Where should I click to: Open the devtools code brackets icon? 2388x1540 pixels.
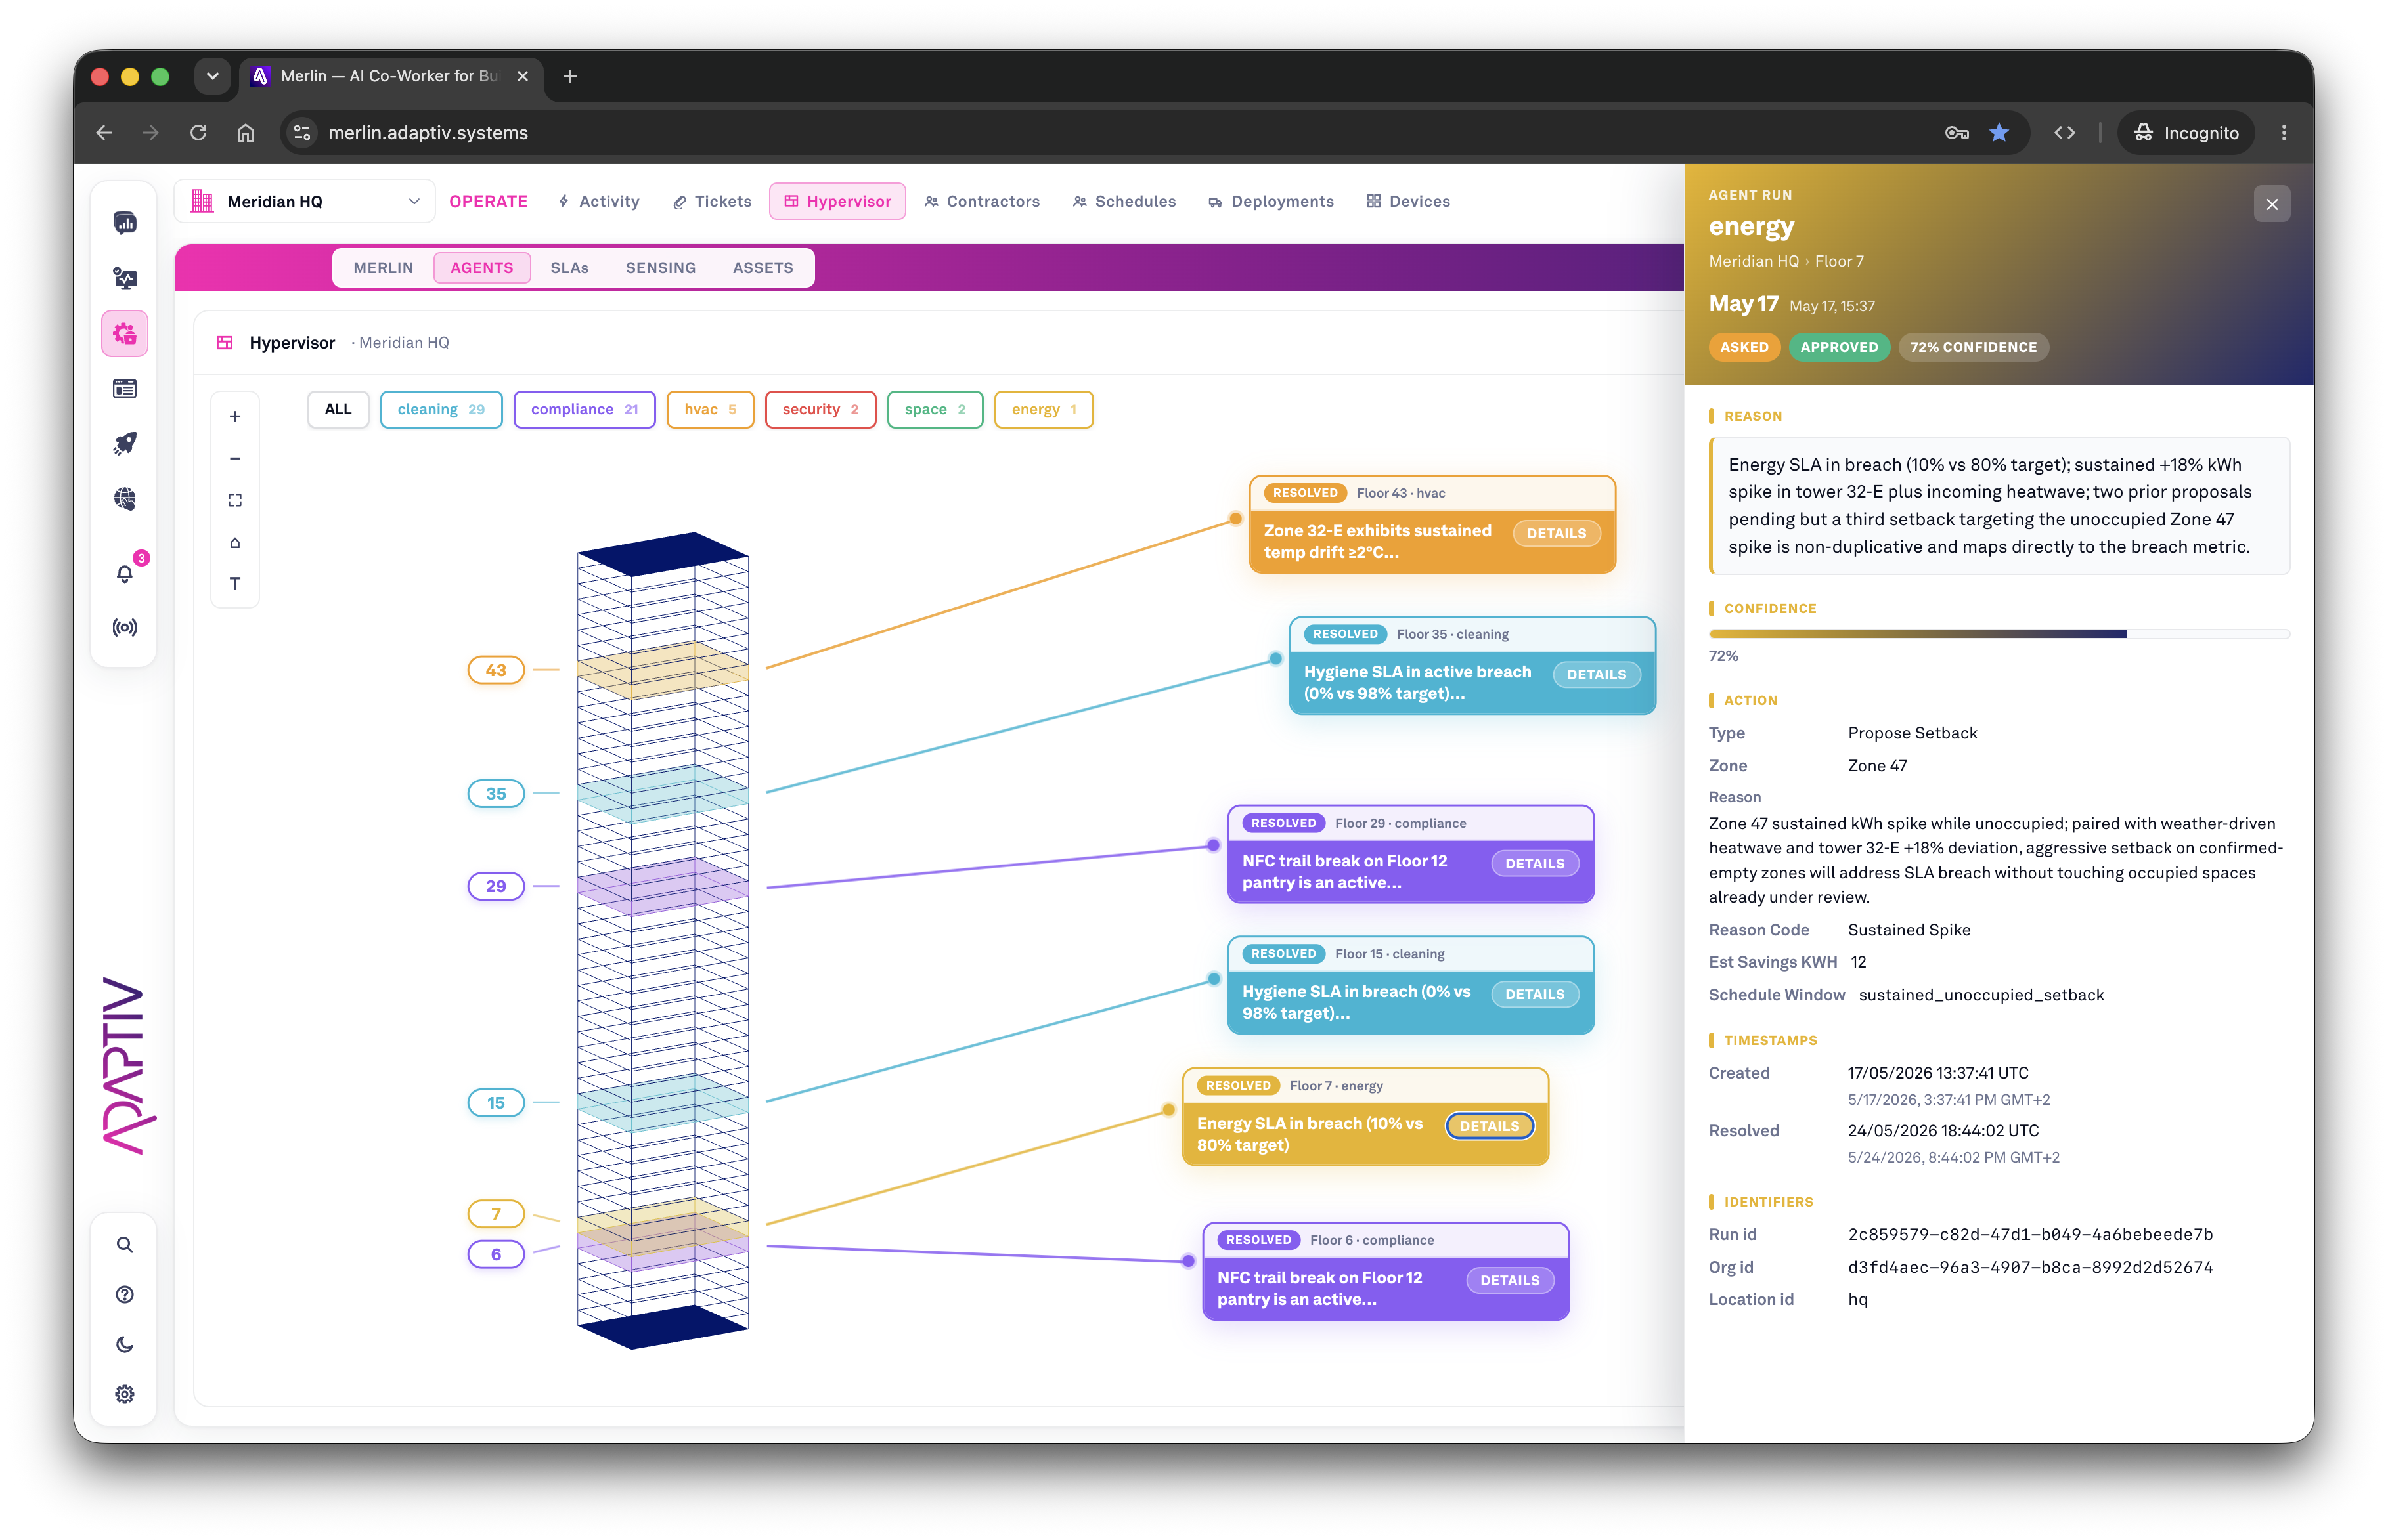coord(2064,132)
